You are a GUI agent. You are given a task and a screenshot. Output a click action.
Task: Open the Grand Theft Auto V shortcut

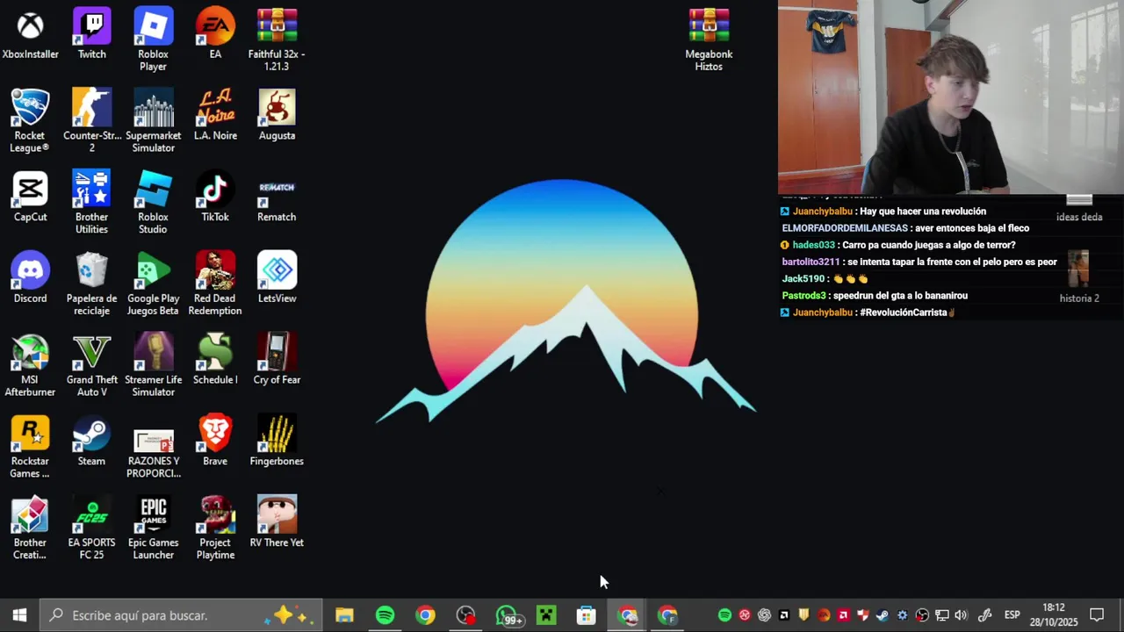click(91, 366)
